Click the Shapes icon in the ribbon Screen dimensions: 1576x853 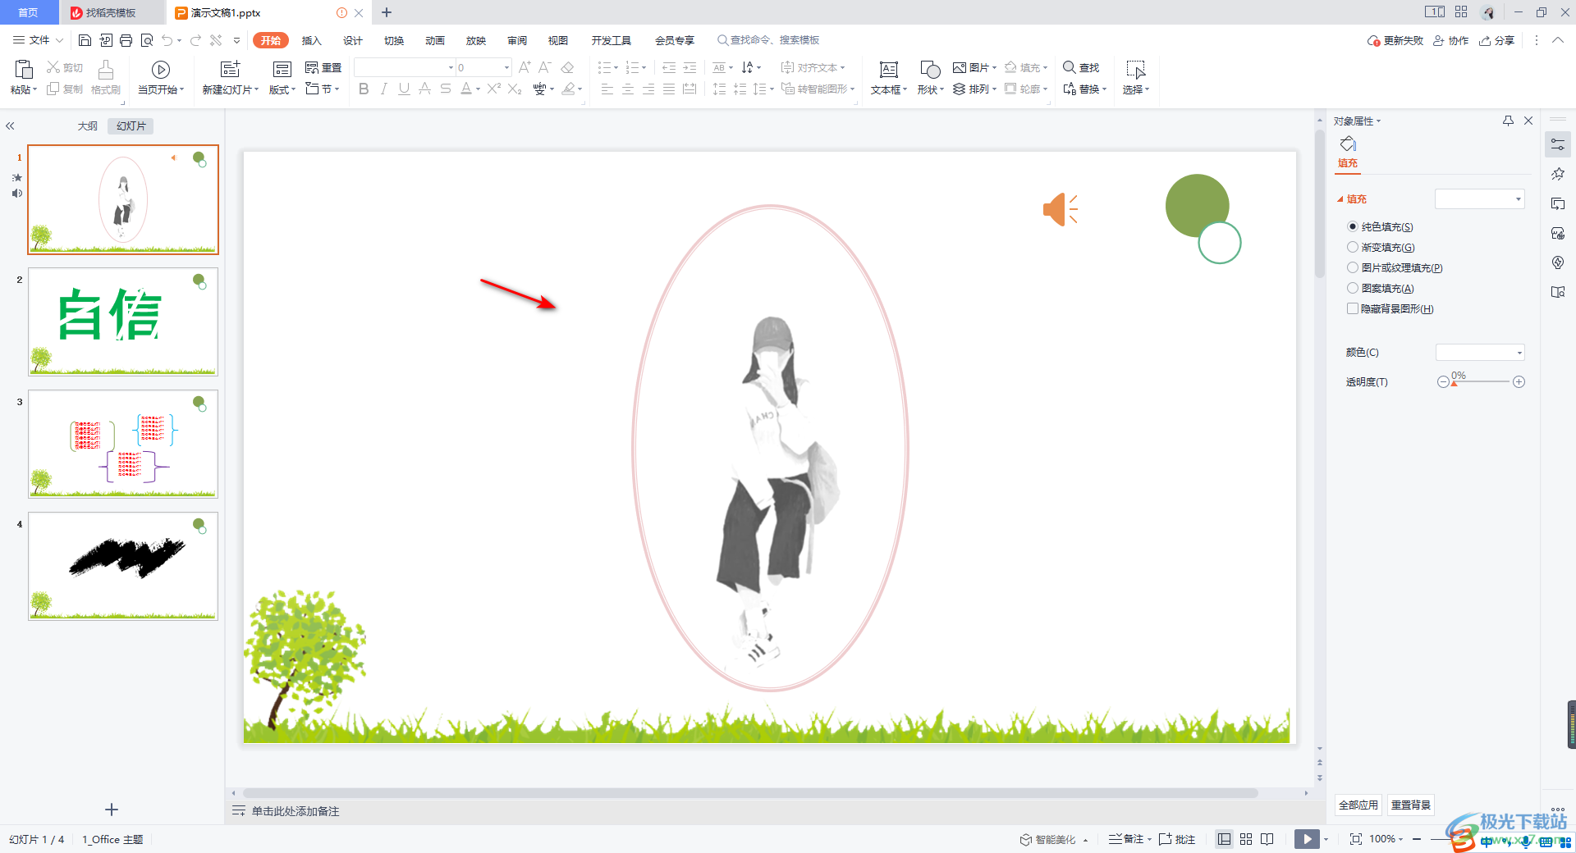pyautogui.click(x=930, y=70)
